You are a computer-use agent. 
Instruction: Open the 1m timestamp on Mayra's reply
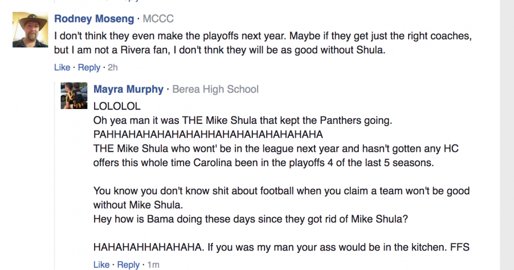tap(153, 264)
